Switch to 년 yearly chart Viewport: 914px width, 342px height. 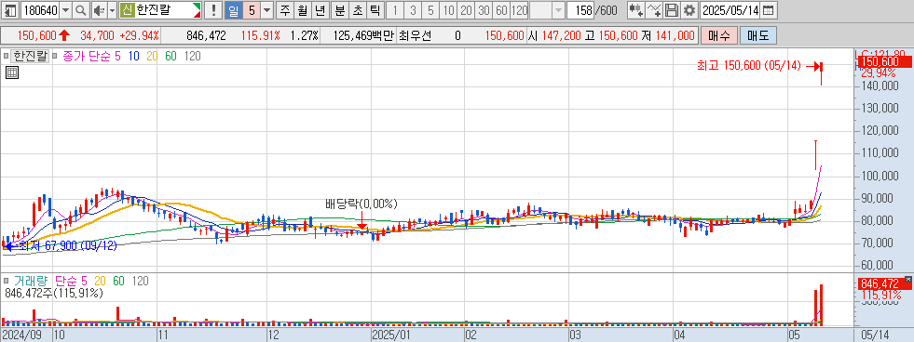tap(320, 10)
